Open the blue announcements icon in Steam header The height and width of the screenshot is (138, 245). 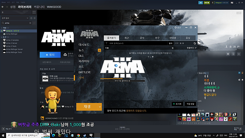[x=201, y=3]
